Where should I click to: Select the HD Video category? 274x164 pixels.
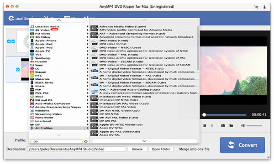pos(59,33)
